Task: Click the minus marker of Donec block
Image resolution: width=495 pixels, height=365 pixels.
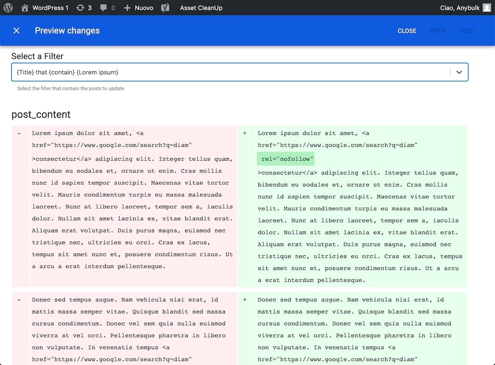Action: 19,300
